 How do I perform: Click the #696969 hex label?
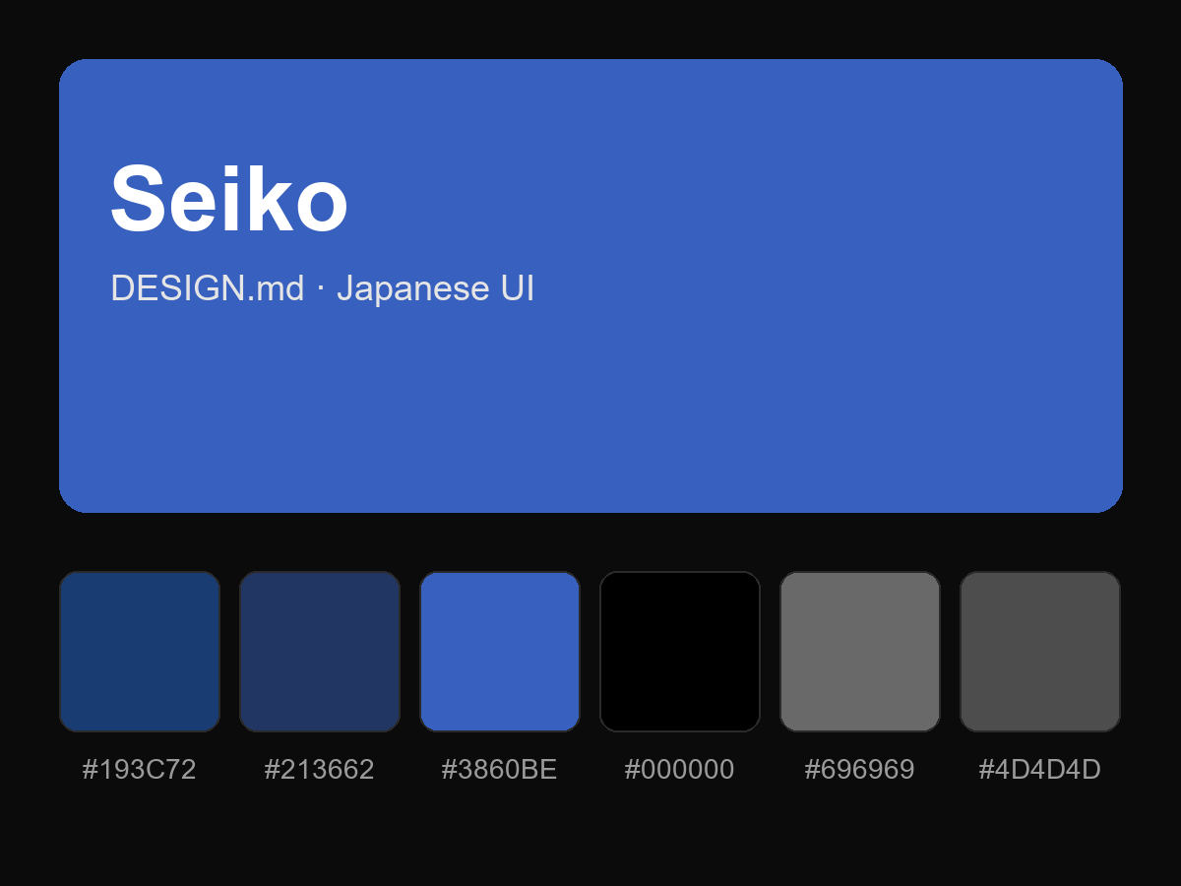click(x=860, y=770)
